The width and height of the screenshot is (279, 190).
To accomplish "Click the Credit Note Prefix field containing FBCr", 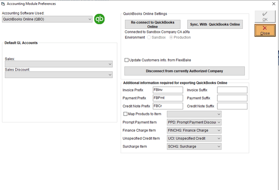I will pyautogui.click(x=168, y=106).
